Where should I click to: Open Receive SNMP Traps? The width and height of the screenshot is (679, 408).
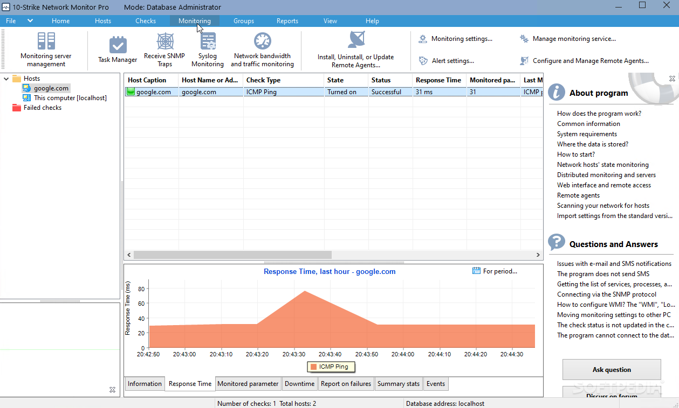point(164,50)
